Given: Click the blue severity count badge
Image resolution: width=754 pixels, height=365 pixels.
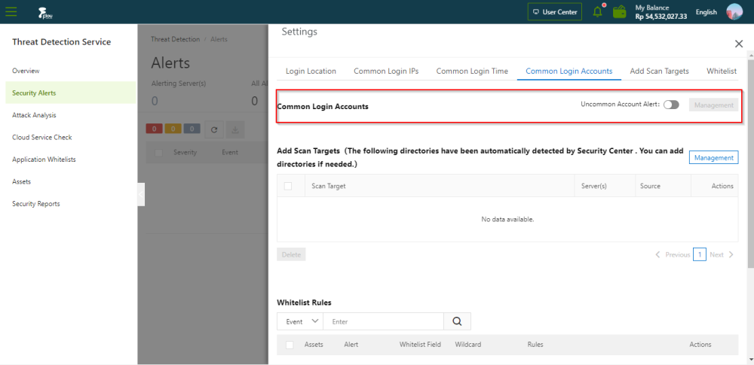Looking at the screenshot, I should (192, 129).
